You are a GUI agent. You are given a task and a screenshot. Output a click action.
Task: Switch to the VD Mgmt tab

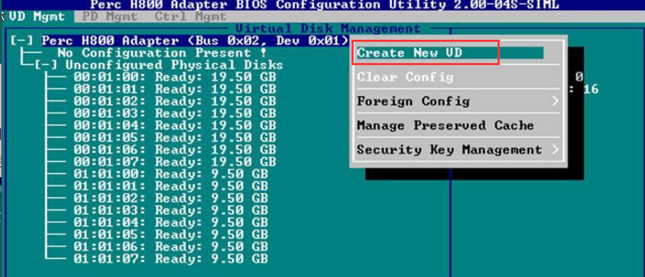(x=37, y=17)
